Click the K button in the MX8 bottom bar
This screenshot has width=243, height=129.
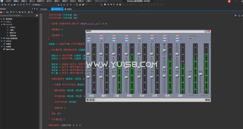pyautogui.click(x=94, y=100)
